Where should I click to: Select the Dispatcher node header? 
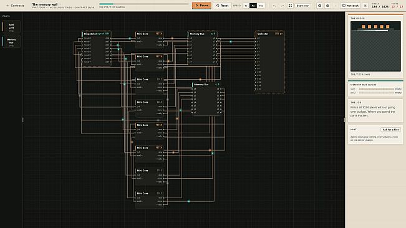click(x=97, y=34)
